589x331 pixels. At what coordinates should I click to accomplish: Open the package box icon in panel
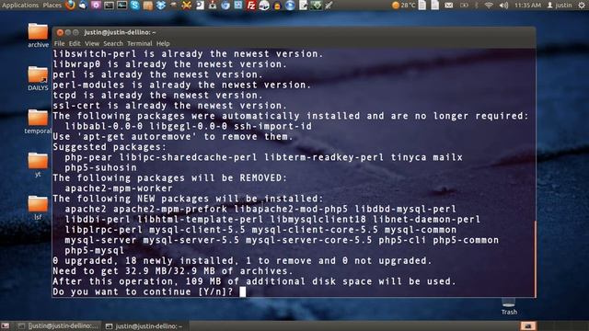coord(148,6)
